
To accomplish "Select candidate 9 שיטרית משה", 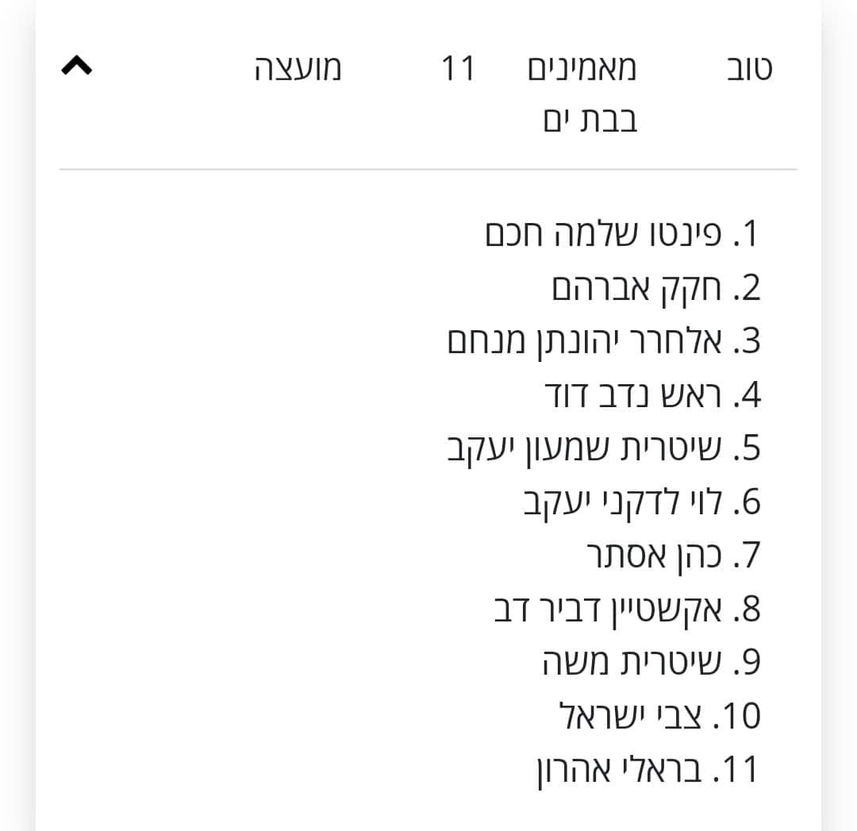I will click(x=651, y=663).
